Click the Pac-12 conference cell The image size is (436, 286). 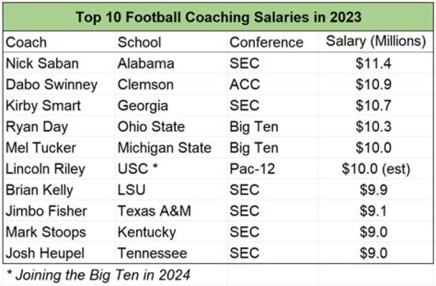tap(252, 169)
